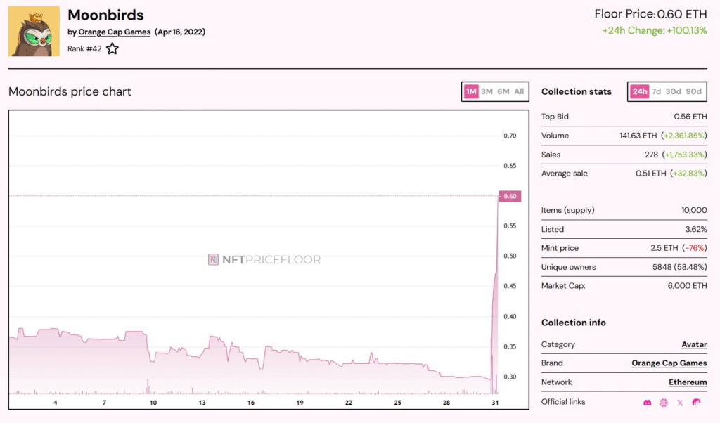This screenshot has height=423, width=720.
Task: Switch the price chart to the 1M range
Action: [471, 92]
